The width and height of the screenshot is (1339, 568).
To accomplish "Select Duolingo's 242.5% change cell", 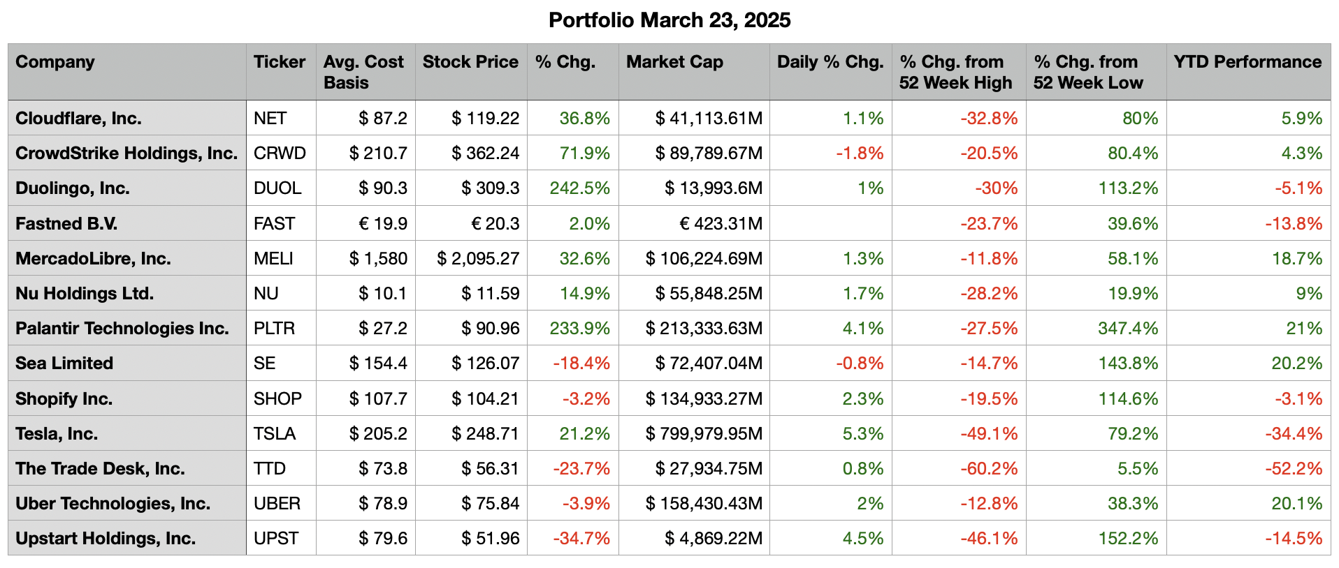I will pos(579,188).
